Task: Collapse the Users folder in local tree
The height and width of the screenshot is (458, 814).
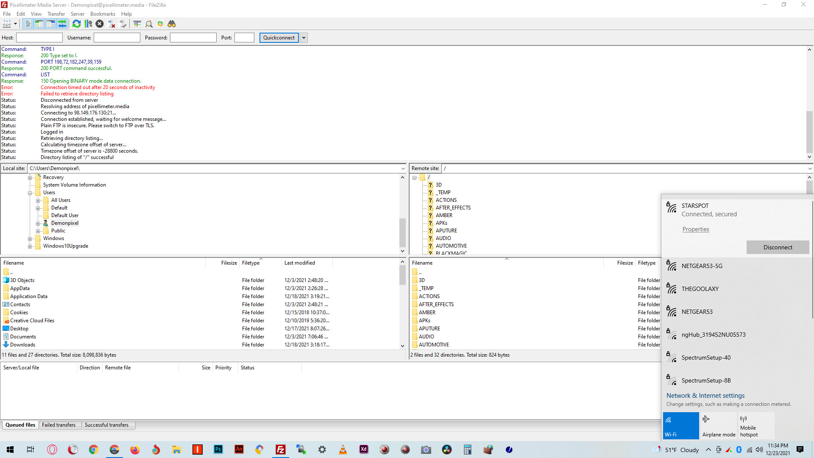Action: [30, 193]
